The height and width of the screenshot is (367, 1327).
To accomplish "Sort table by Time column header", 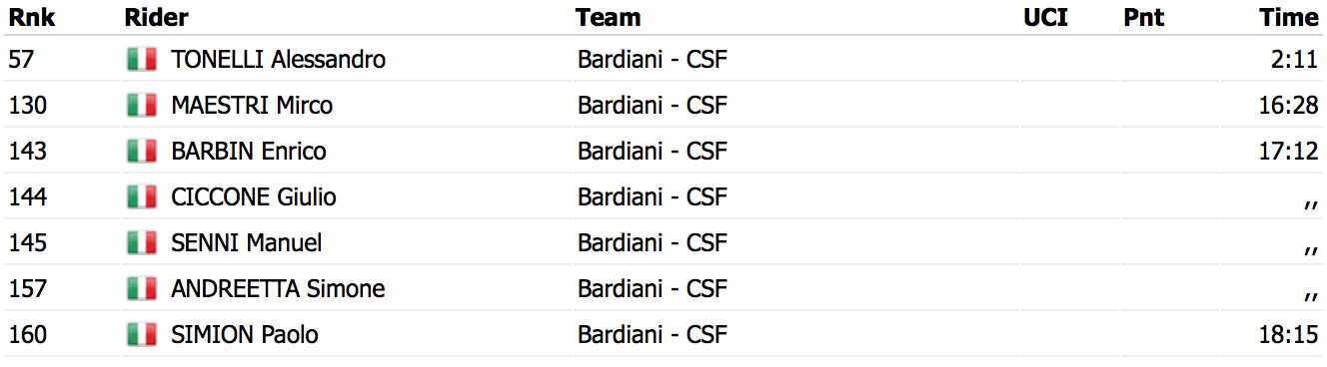I will 1289,17.
